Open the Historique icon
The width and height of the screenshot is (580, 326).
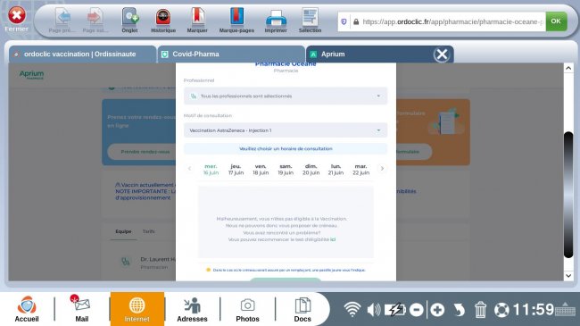163,17
